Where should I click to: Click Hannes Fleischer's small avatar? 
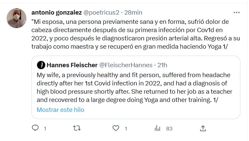[x=41, y=65]
